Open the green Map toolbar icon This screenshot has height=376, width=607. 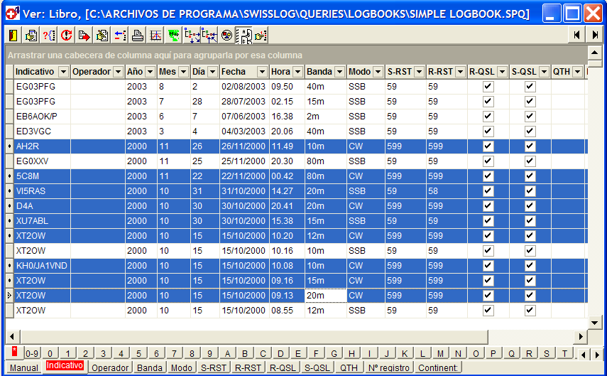tap(173, 35)
